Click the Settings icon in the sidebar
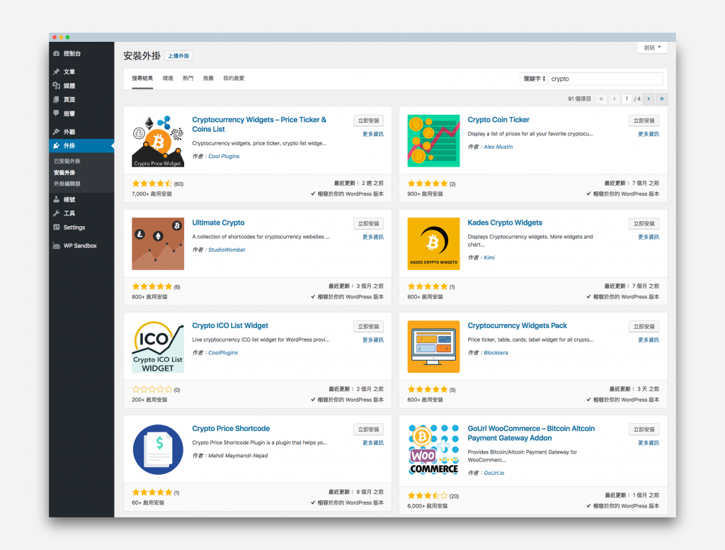Viewport: 725px width, 550px height. point(57,227)
